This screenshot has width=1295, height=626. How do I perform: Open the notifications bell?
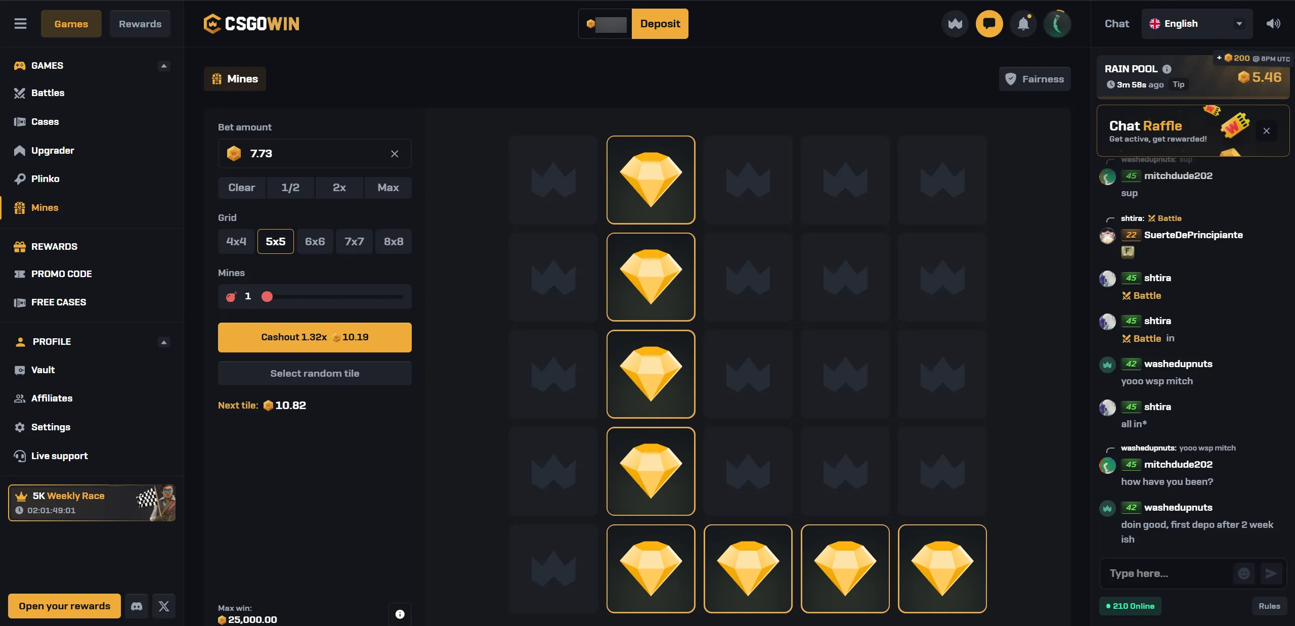click(x=1023, y=24)
